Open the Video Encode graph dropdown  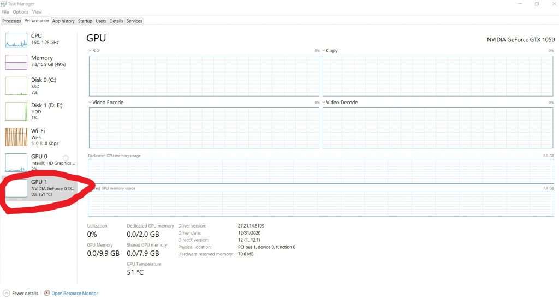pos(90,102)
